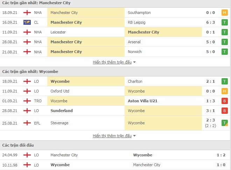Click the green T badge for Stevenage match
Image resolution: width=231 pixels, height=170 pixels.
pos(224,123)
